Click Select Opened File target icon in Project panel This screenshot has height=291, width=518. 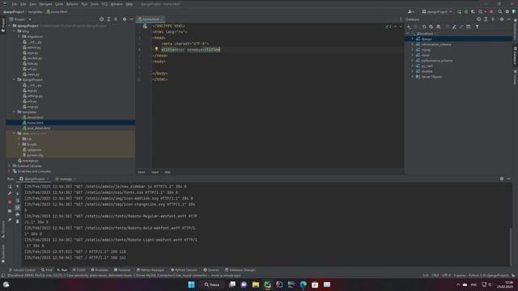101,19
